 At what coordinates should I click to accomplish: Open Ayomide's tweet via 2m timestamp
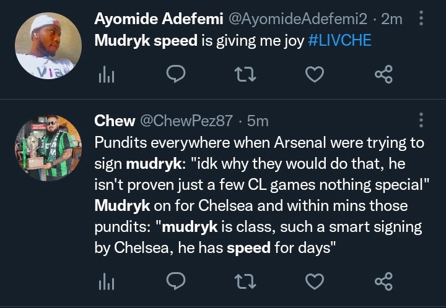coord(391,19)
